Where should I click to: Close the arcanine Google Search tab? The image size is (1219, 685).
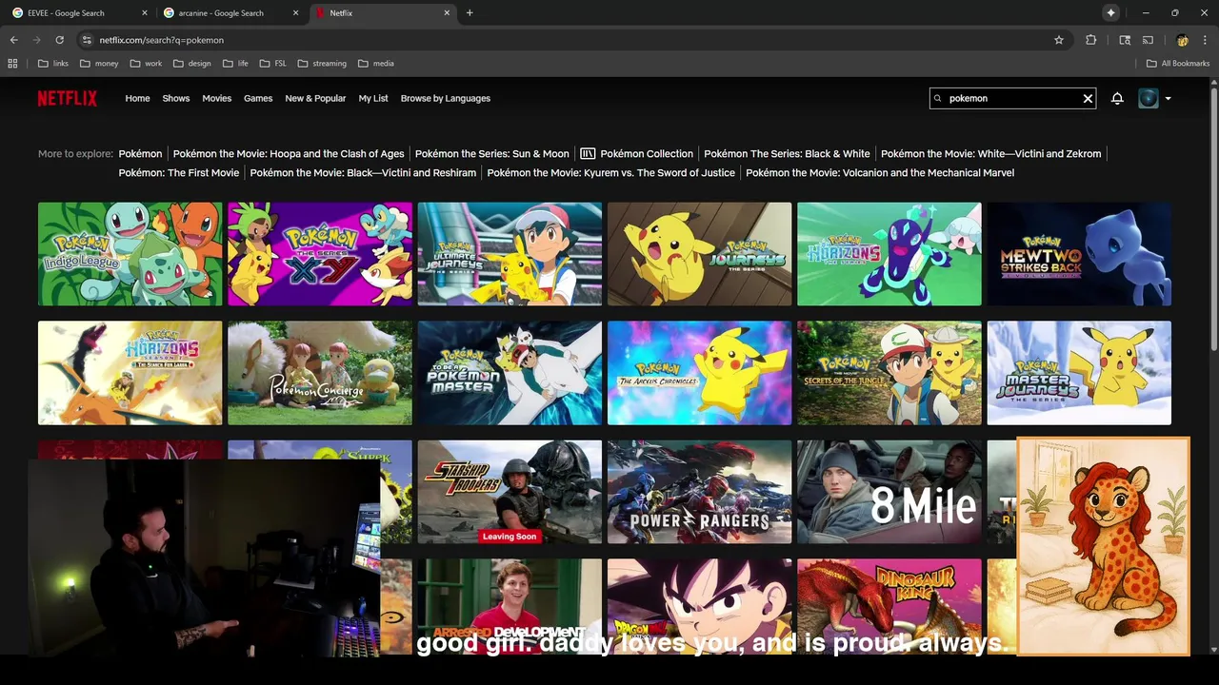click(296, 13)
